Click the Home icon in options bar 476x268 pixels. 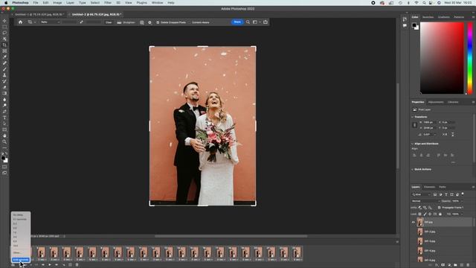20,22
